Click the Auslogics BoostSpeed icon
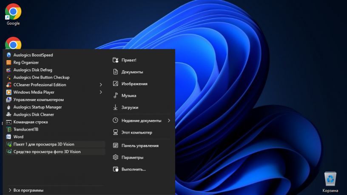The image size is (347, 195). point(9,55)
